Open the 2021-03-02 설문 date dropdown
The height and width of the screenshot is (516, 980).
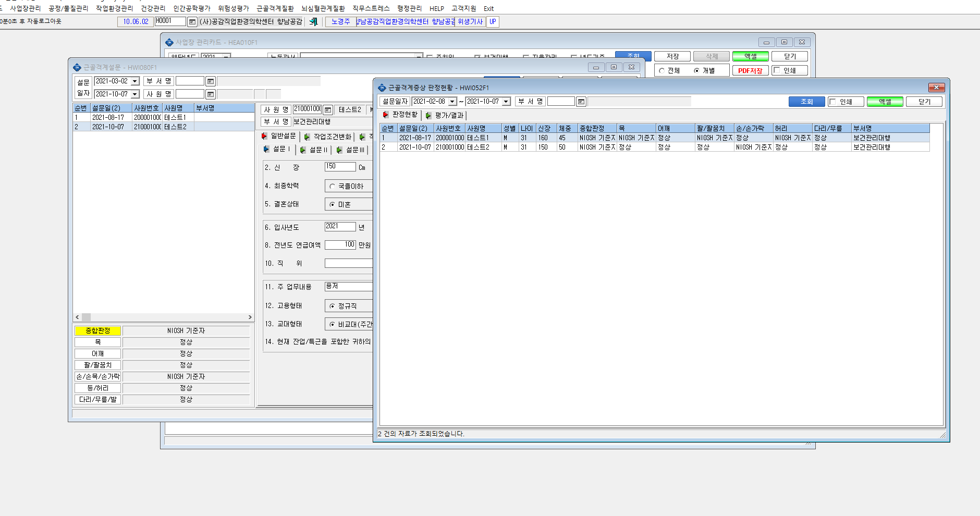pyautogui.click(x=135, y=81)
